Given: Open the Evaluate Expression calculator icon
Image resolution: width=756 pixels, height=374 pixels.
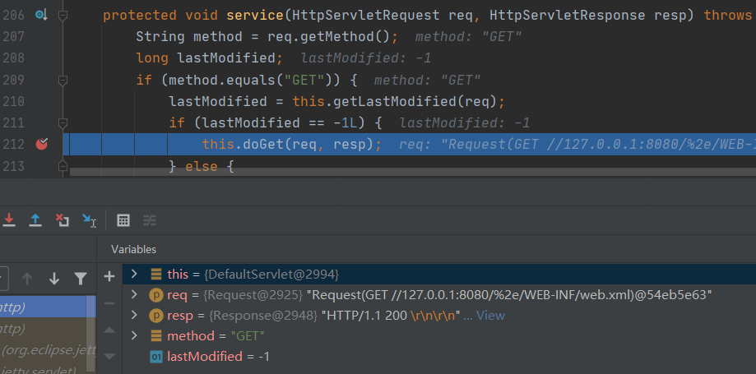Looking at the screenshot, I should pyautogui.click(x=123, y=220).
